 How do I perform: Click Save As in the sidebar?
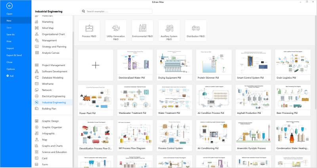click(x=11, y=34)
